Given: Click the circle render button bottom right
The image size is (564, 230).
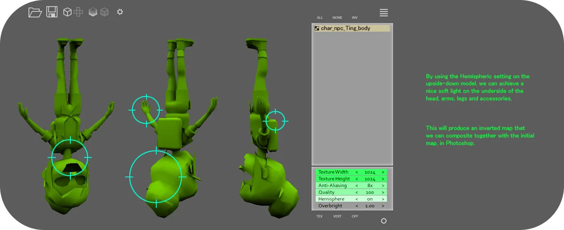Looking at the screenshot, I should tap(384, 221).
